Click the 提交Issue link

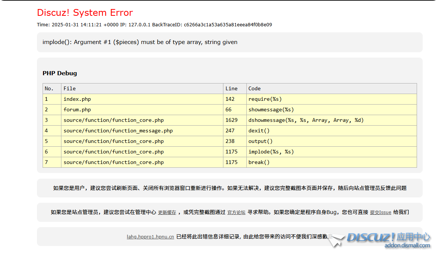(x=380, y=212)
